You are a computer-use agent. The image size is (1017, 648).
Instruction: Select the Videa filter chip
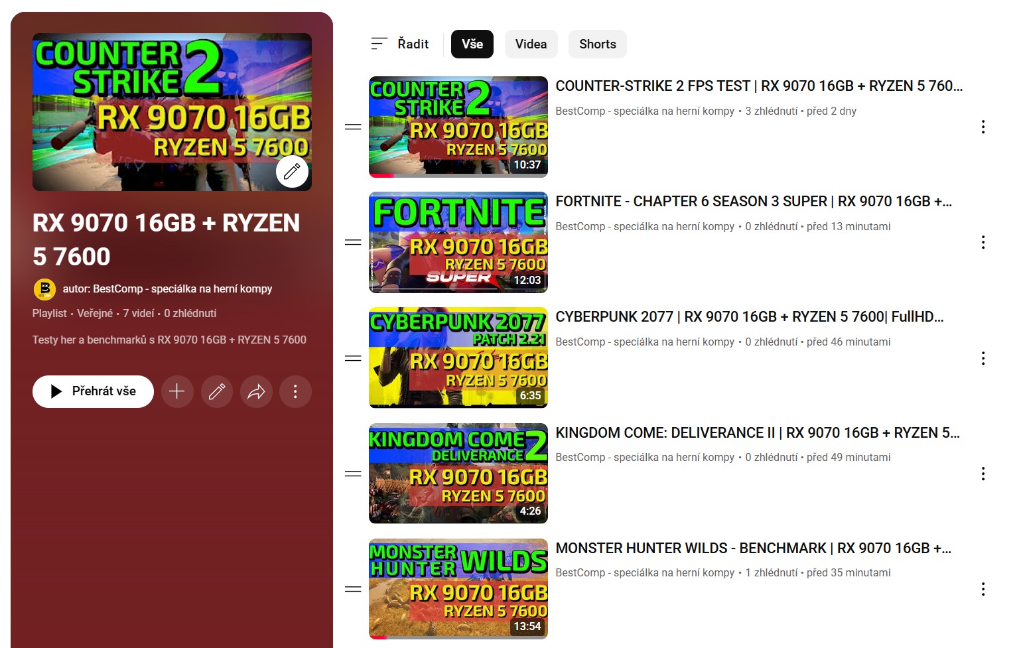(x=531, y=44)
